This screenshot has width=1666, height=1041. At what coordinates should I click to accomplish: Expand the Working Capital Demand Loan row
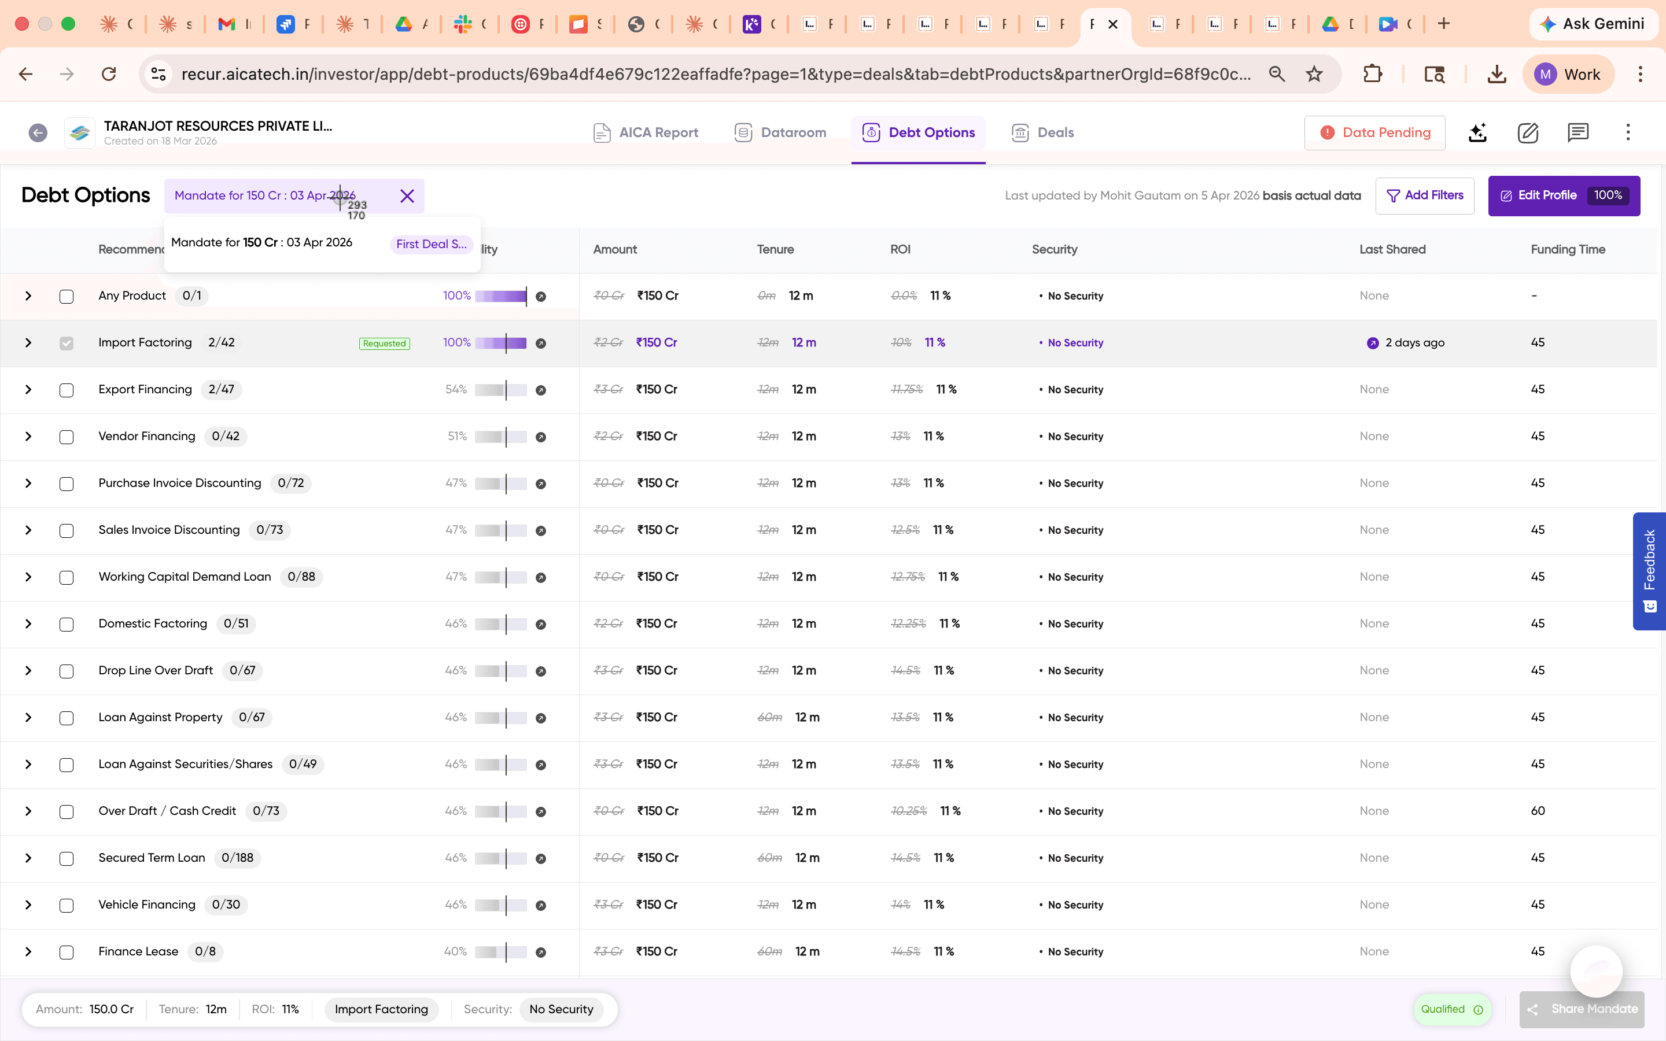click(28, 578)
